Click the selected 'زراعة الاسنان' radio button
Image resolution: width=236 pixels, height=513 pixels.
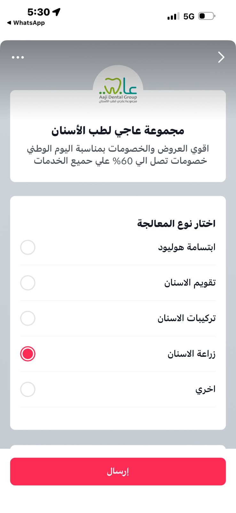[28, 354]
